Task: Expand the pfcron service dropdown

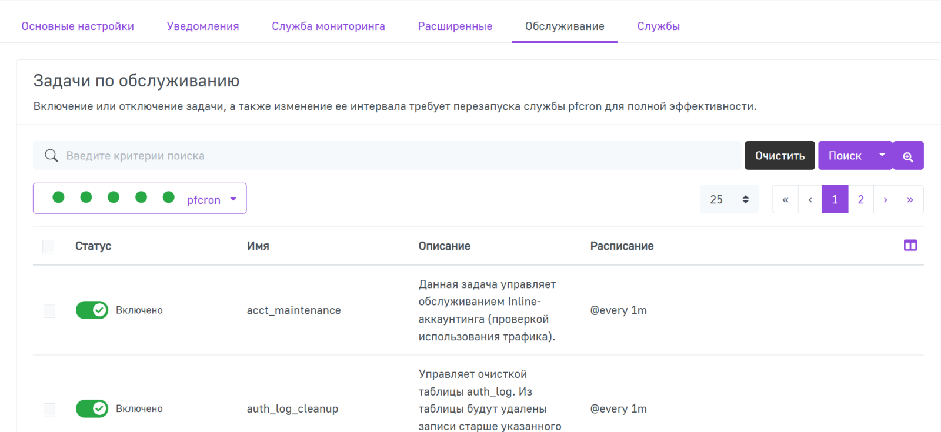Action: [x=233, y=199]
